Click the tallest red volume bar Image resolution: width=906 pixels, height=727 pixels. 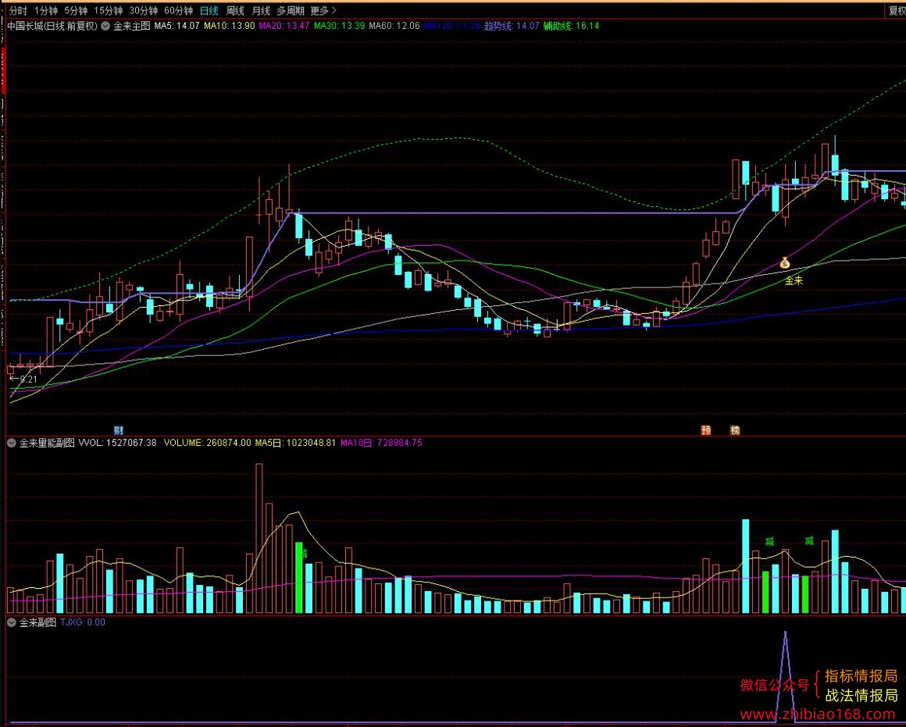[259, 538]
